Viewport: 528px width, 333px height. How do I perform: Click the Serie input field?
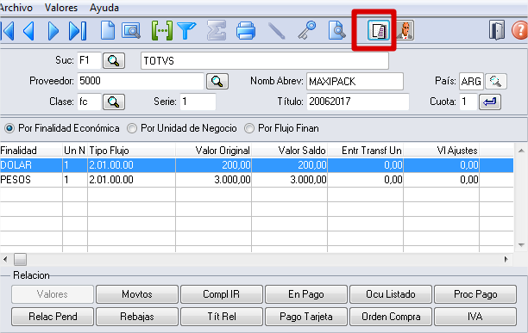(x=198, y=102)
